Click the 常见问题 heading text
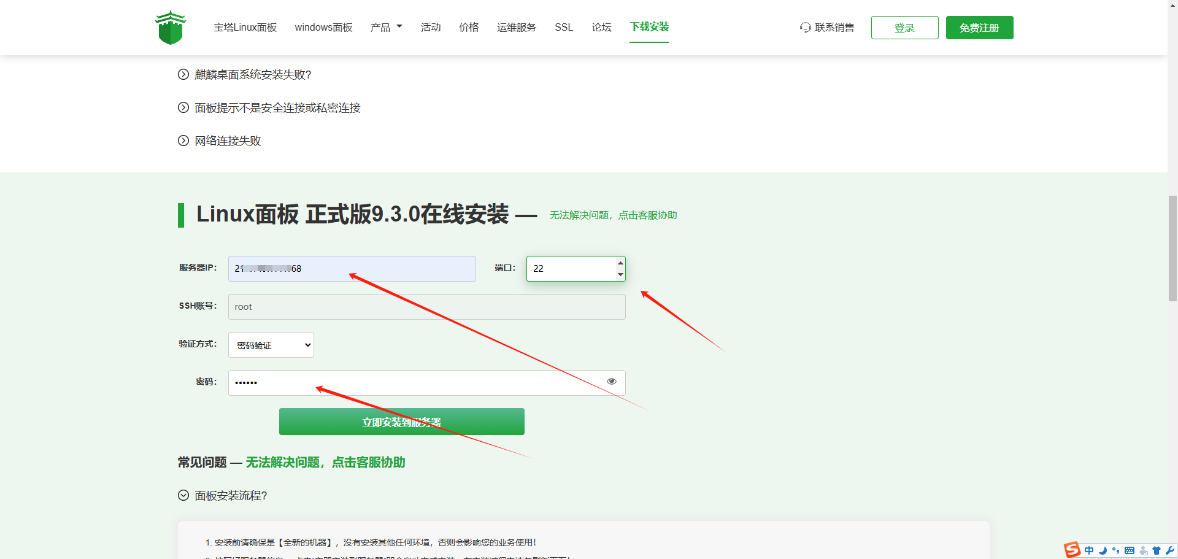 [202, 462]
